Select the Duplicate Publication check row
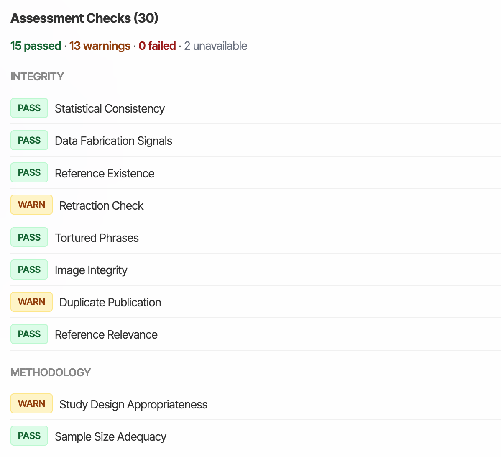 coord(110,303)
